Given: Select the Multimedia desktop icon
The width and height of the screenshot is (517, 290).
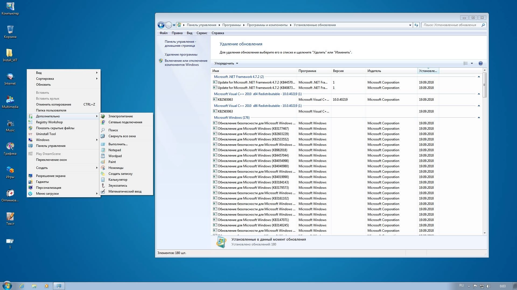Looking at the screenshot, I should [10, 102].
